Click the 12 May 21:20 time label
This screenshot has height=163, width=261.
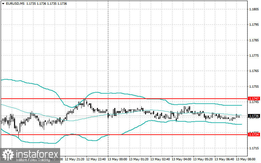(75, 159)
